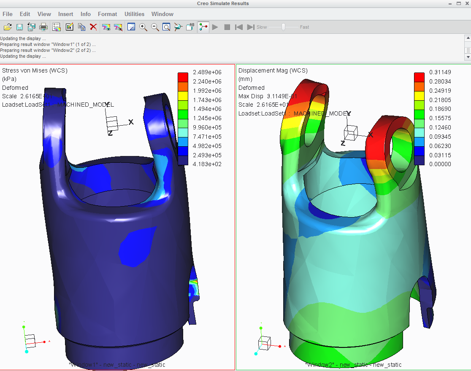Click the 4.183e+02 minimum stress value
This screenshot has width=471, height=371.
(207, 164)
